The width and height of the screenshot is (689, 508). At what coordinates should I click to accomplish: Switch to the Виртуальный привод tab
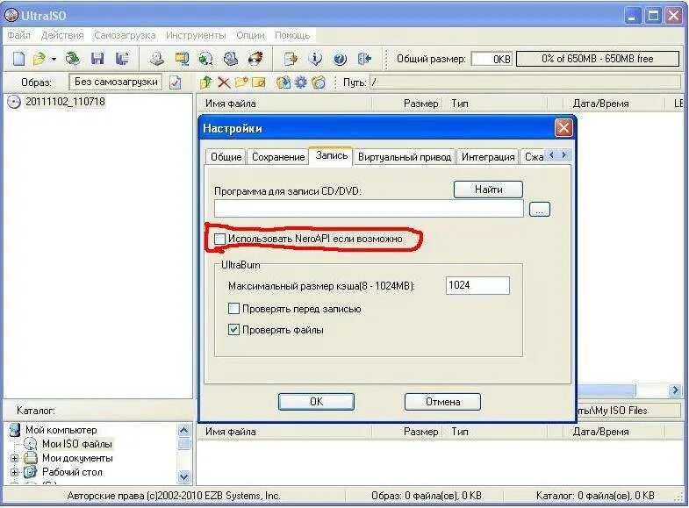(x=405, y=157)
